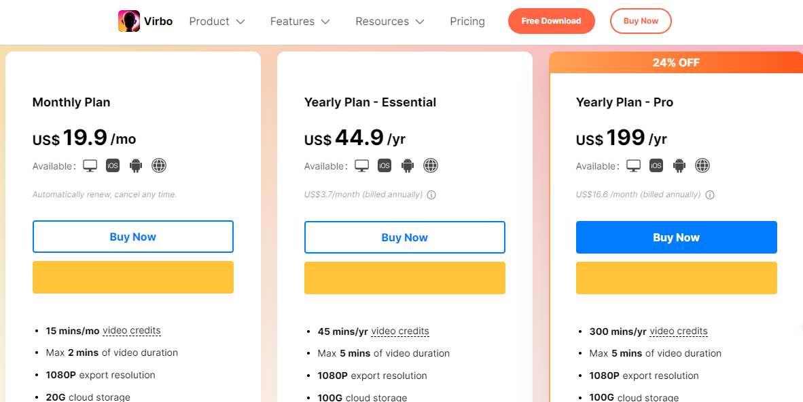Click the globe icon under Monthly Plan

[159, 165]
